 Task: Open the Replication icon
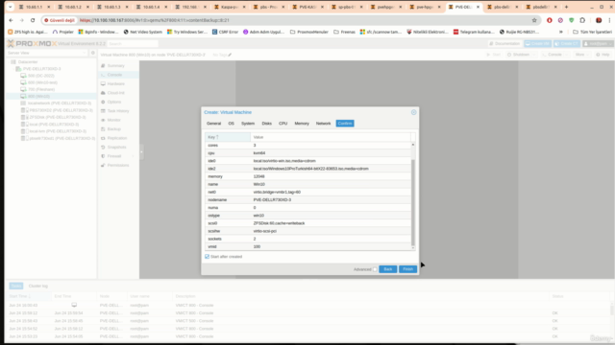click(x=103, y=138)
